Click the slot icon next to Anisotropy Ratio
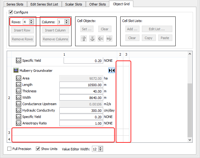Image resolution: width=200 pixels, height=158 pixels. [x=18, y=123]
